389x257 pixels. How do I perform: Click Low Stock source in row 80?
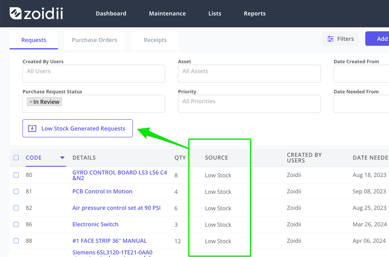[218, 175]
